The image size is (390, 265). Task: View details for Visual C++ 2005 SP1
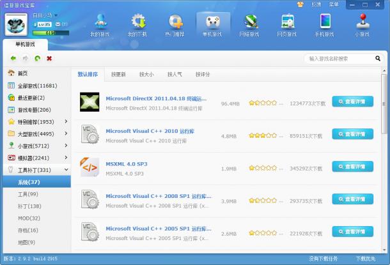[x=353, y=232]
